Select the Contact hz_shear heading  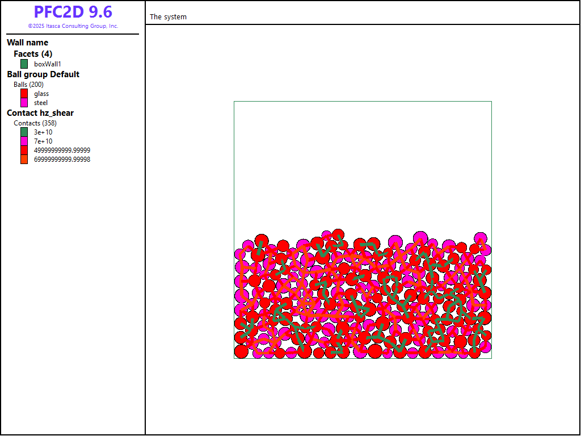(40, 113)
